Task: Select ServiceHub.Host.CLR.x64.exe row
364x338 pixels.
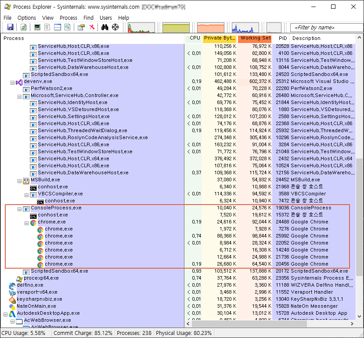Action: tap(178, 158)
